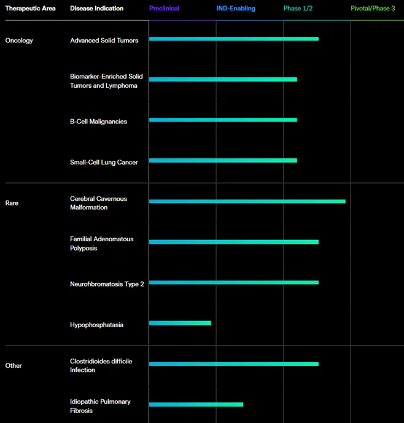Select the Rare therapeutic area label

point(12,203)
